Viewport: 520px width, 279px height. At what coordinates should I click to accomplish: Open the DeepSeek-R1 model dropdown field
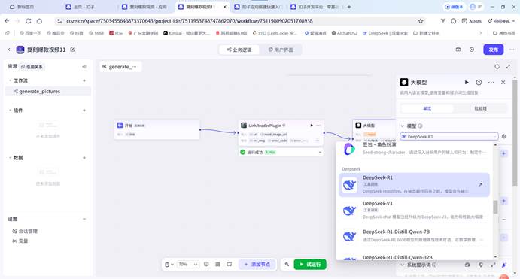[x=449, y=137]
